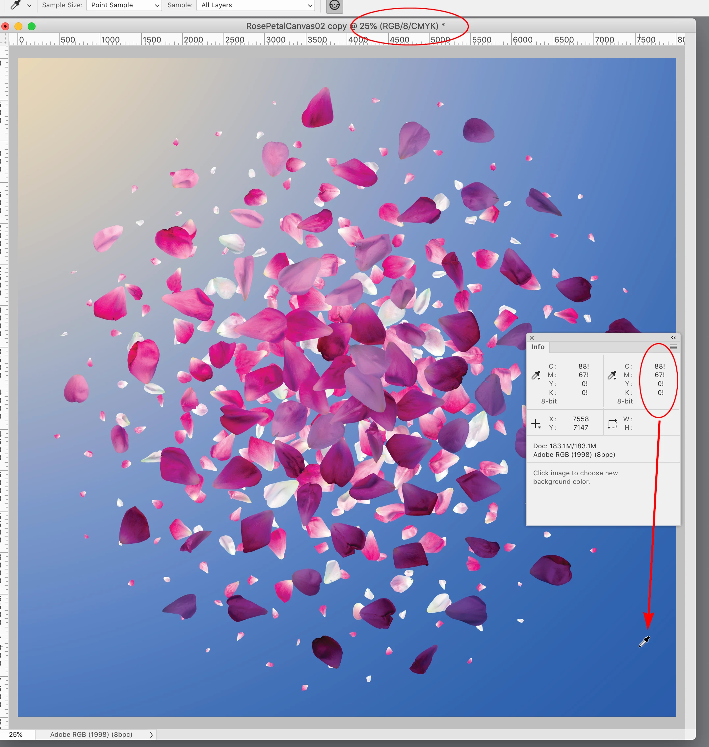
Task: Expand the chevron beside the Eyedropper icon
Action: pos(29,5)
